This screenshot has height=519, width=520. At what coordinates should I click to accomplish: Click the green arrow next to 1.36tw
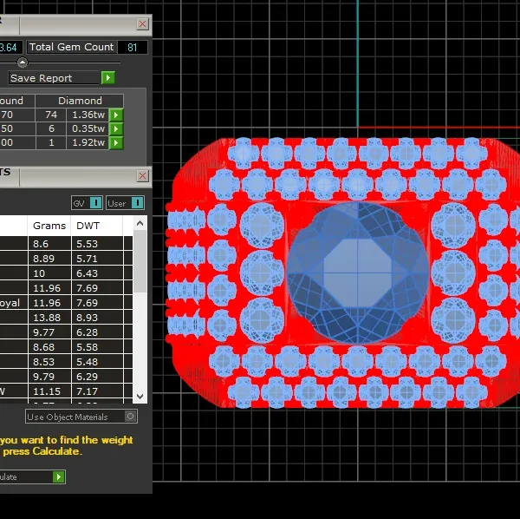pos(116,115)
